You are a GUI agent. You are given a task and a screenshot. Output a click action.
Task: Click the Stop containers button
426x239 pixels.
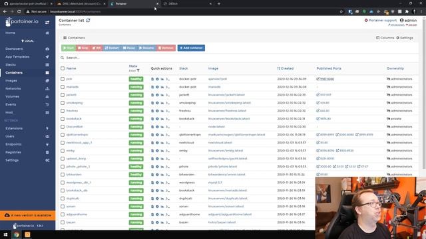(83, 48)
